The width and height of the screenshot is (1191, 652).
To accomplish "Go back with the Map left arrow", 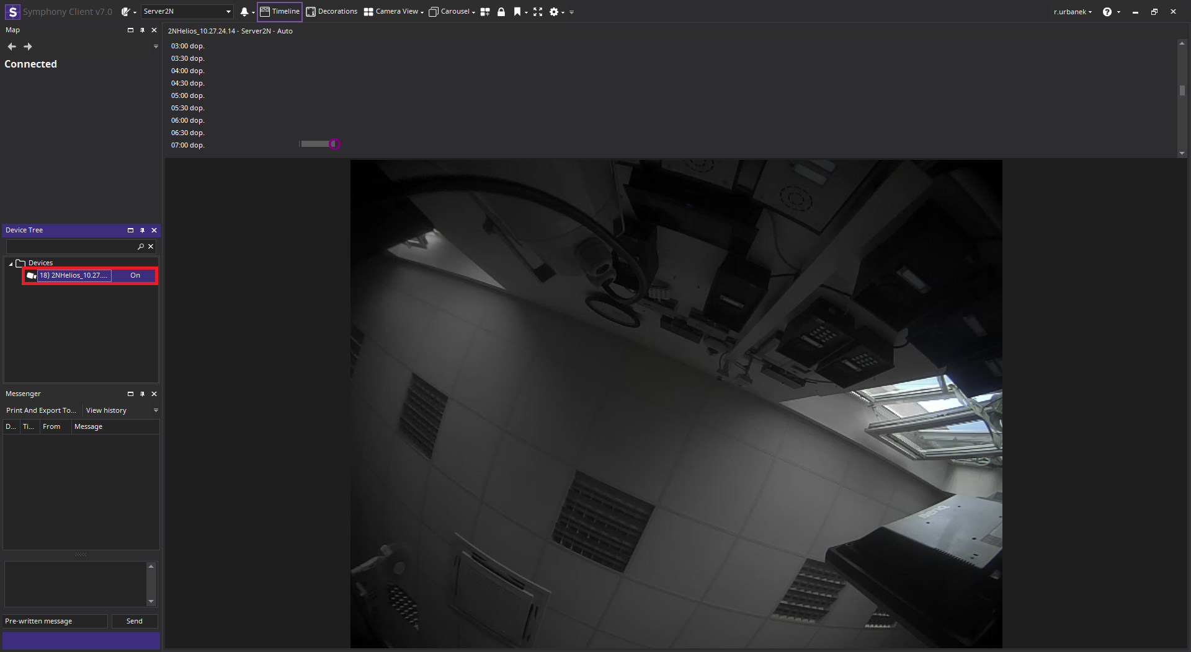I will click(x=12, y=46).
